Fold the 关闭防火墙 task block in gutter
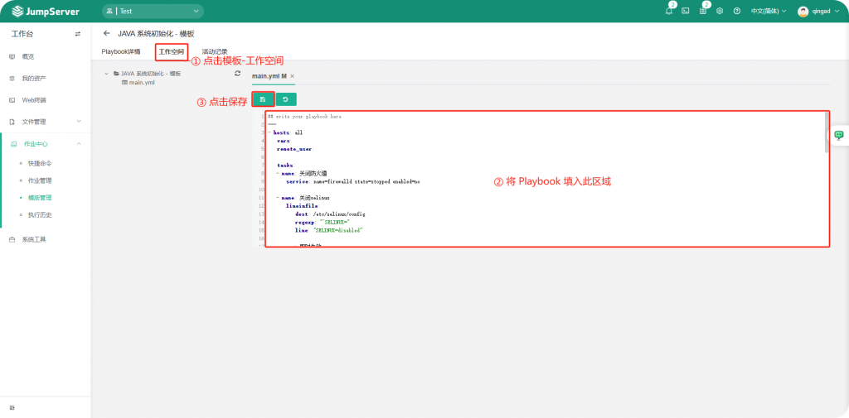Image resolution: width=849 pixels, height=418 pixels. tap(279, 174)
